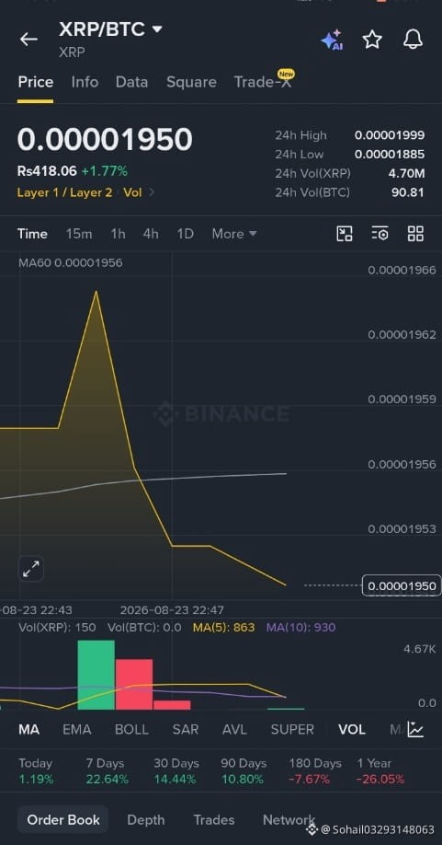The height and width of the screenshot is (845, 442).
Task: Select the 1h chart interval
Action: coord(118,234)
